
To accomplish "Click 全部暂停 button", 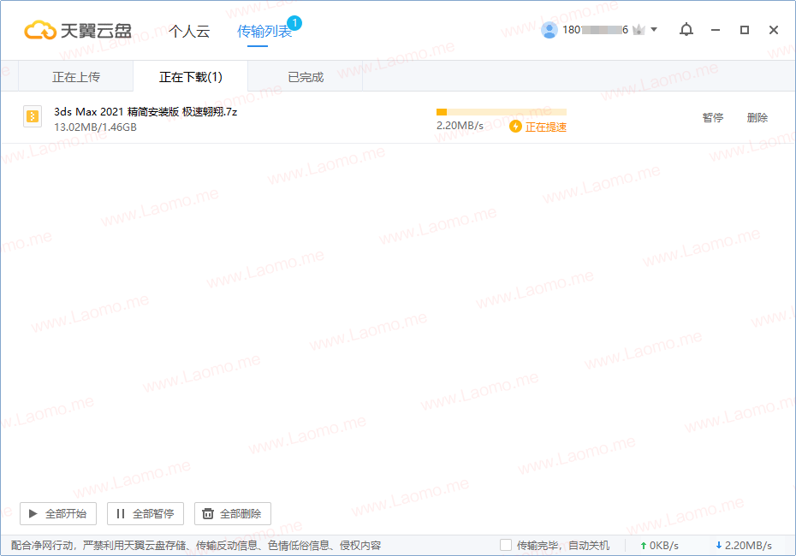I will (x=146, y=514).
